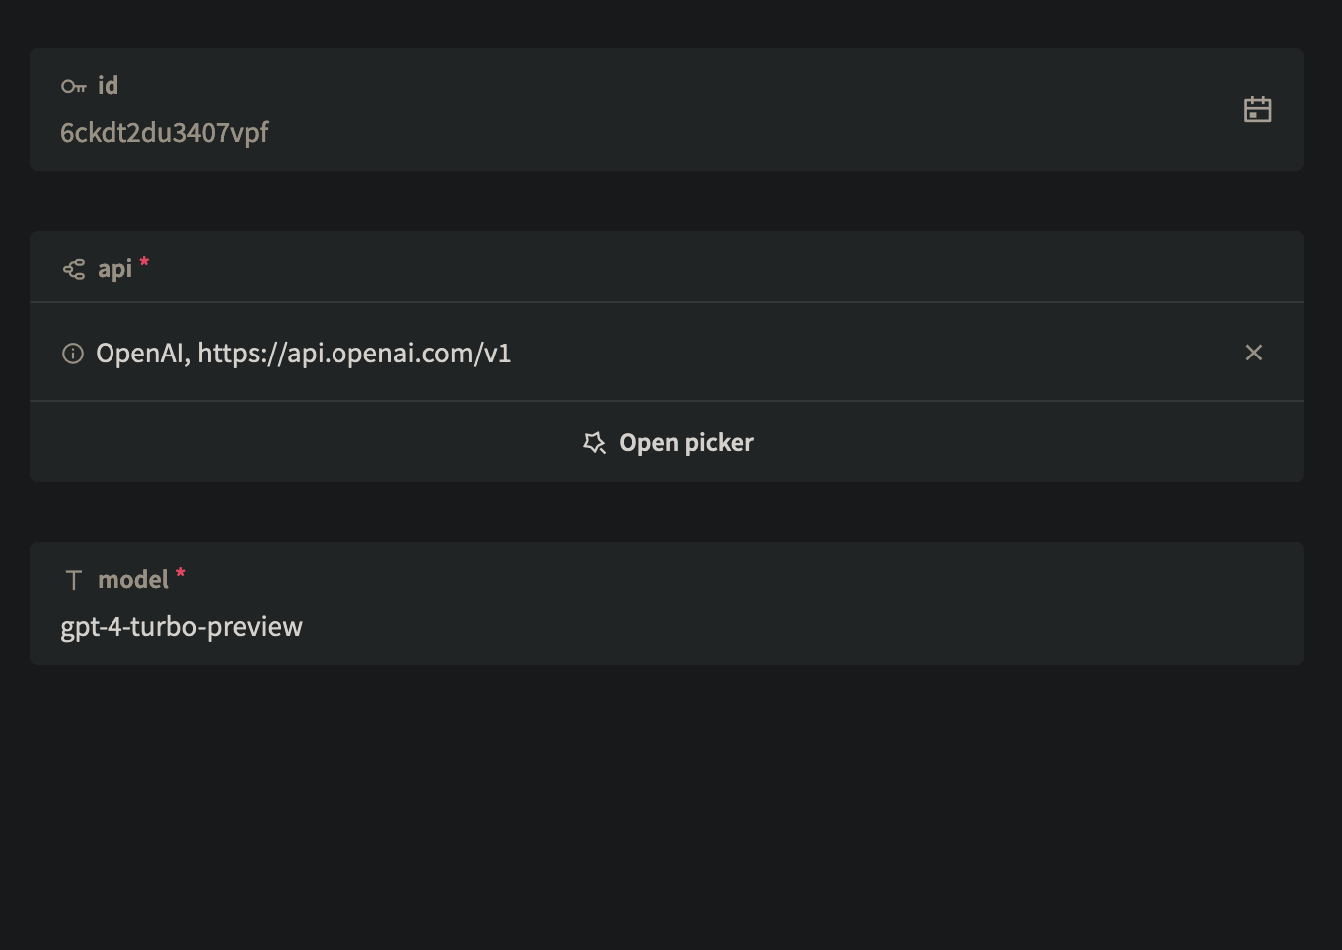Click the red required asterisk next to api
Image resolution: width=1342 pixels, height=950 pixels.
(144, 263)
